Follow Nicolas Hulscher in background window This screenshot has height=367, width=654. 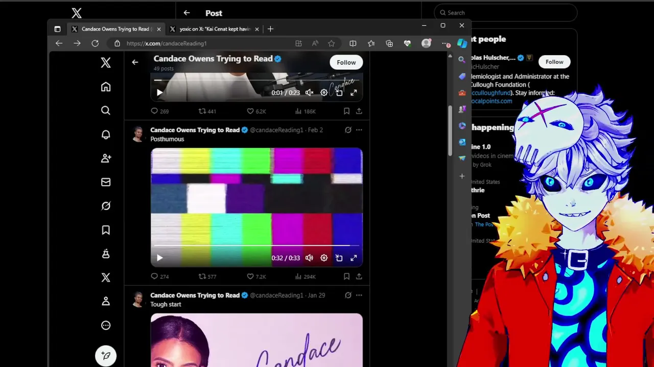coord(554,62)
